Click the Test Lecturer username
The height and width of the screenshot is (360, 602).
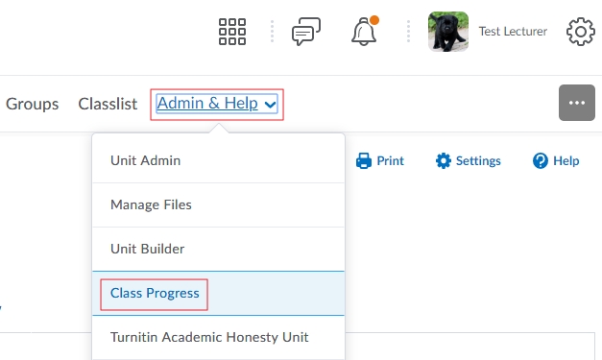pyautogui.click(x=513, y=31)
